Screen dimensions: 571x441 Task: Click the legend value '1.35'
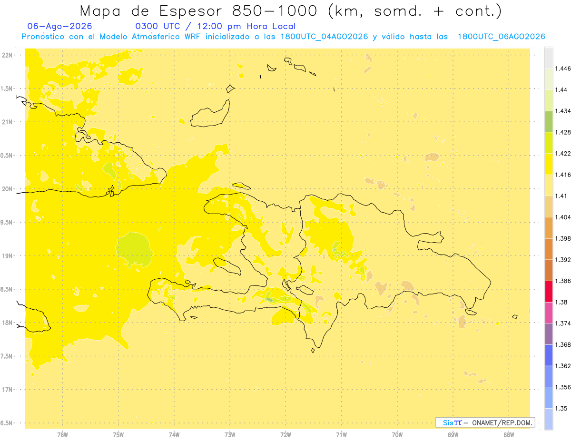[x=561, y=408]
